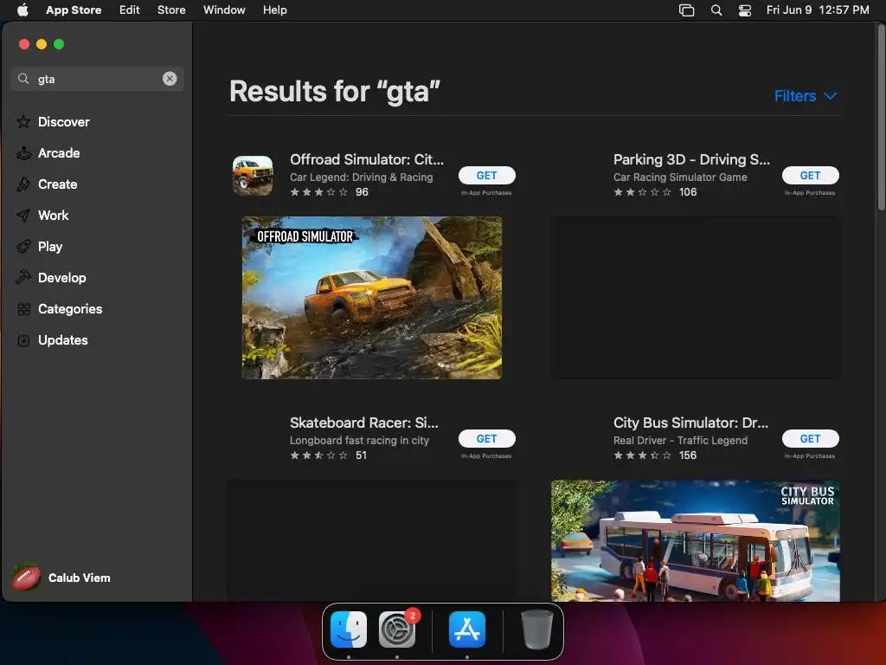Click the date and time display

pyautogui.click(x=818, y=10)
